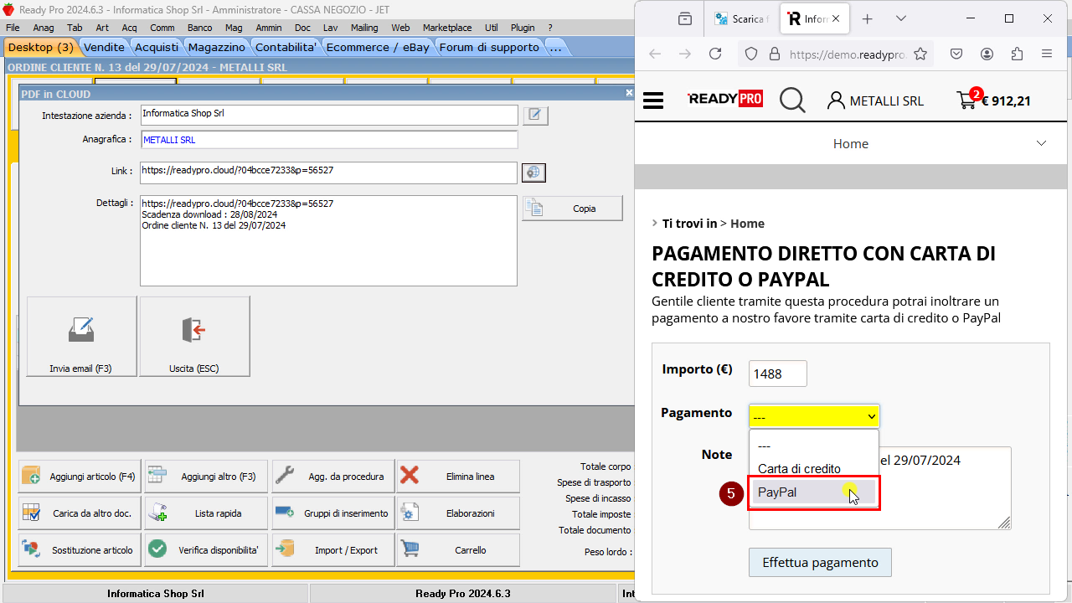1072x603 pixels.
Task: Open link in browser icon beside Link field
Action: point(533,173)
